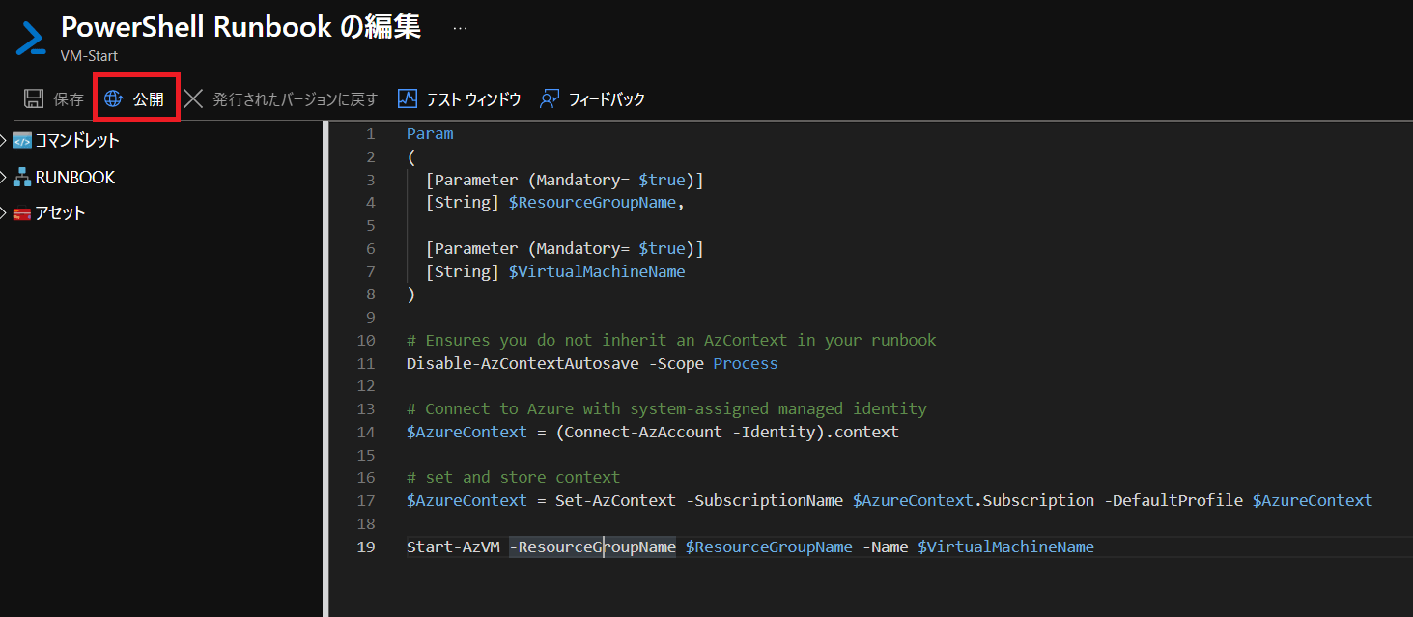Select the RUNBOOK label in tree
Image resolution: width=1413 pixels, height=617 pixels.
(75, 178)
